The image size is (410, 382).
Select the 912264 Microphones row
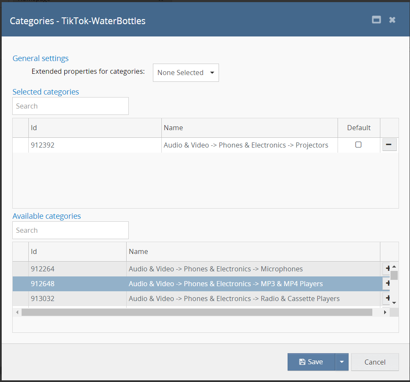(x=212, y=269)
